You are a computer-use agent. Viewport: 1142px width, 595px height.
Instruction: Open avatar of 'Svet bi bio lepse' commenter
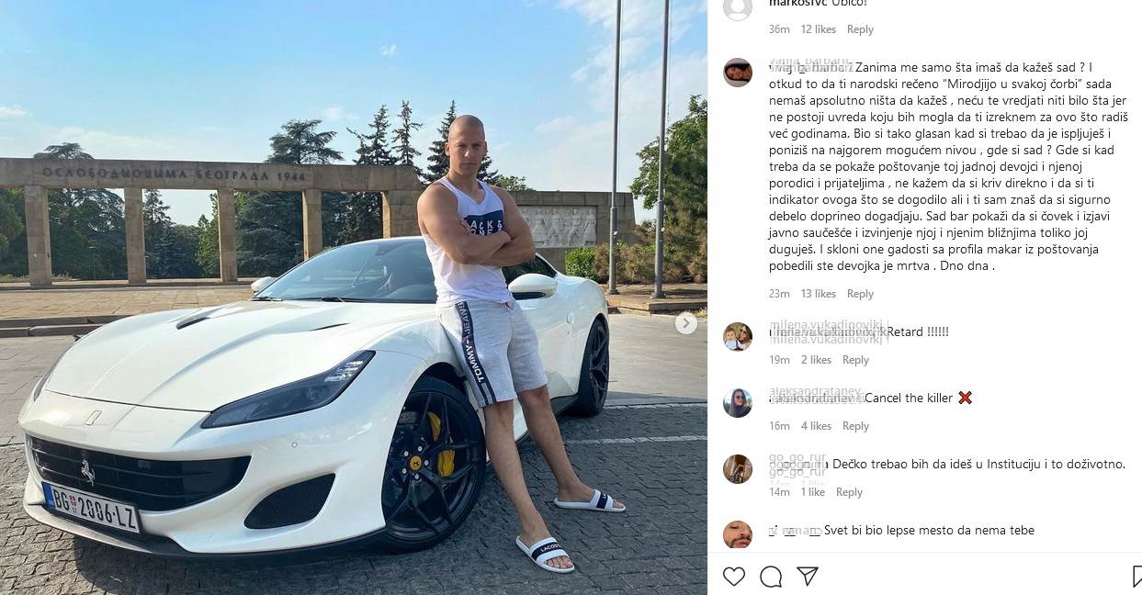(738, 534)
